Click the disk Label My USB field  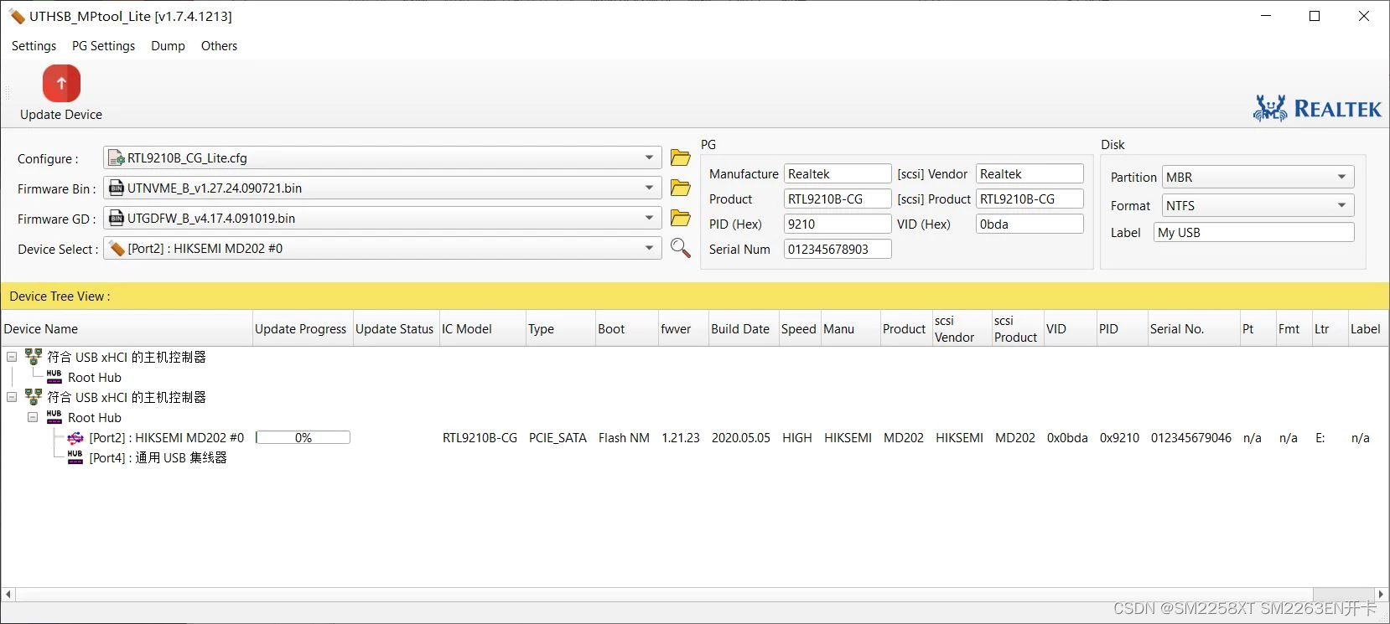point(1254,232)
